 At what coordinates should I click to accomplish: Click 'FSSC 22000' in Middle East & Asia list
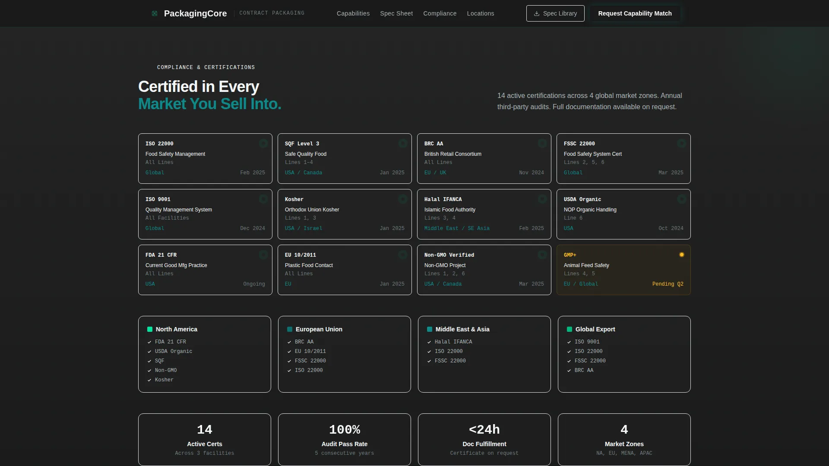[x=450, y=361]
